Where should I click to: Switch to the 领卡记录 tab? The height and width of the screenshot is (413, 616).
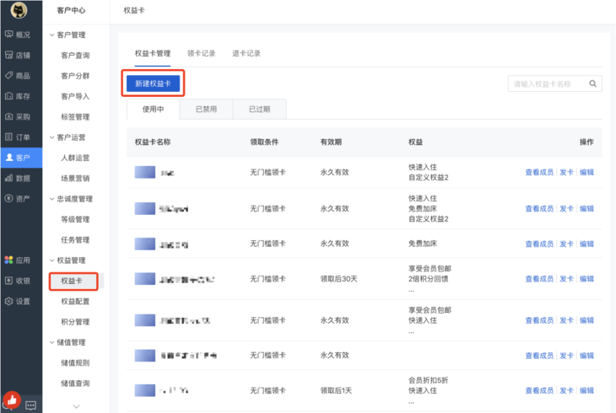[201, 53]
